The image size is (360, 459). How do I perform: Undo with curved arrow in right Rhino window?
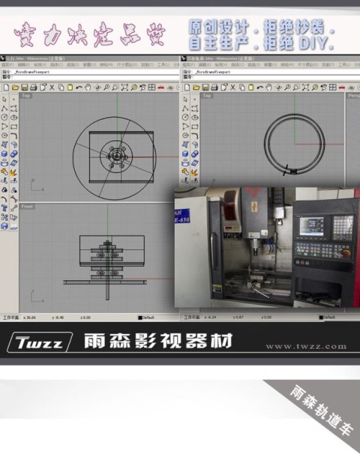(259, 88)
